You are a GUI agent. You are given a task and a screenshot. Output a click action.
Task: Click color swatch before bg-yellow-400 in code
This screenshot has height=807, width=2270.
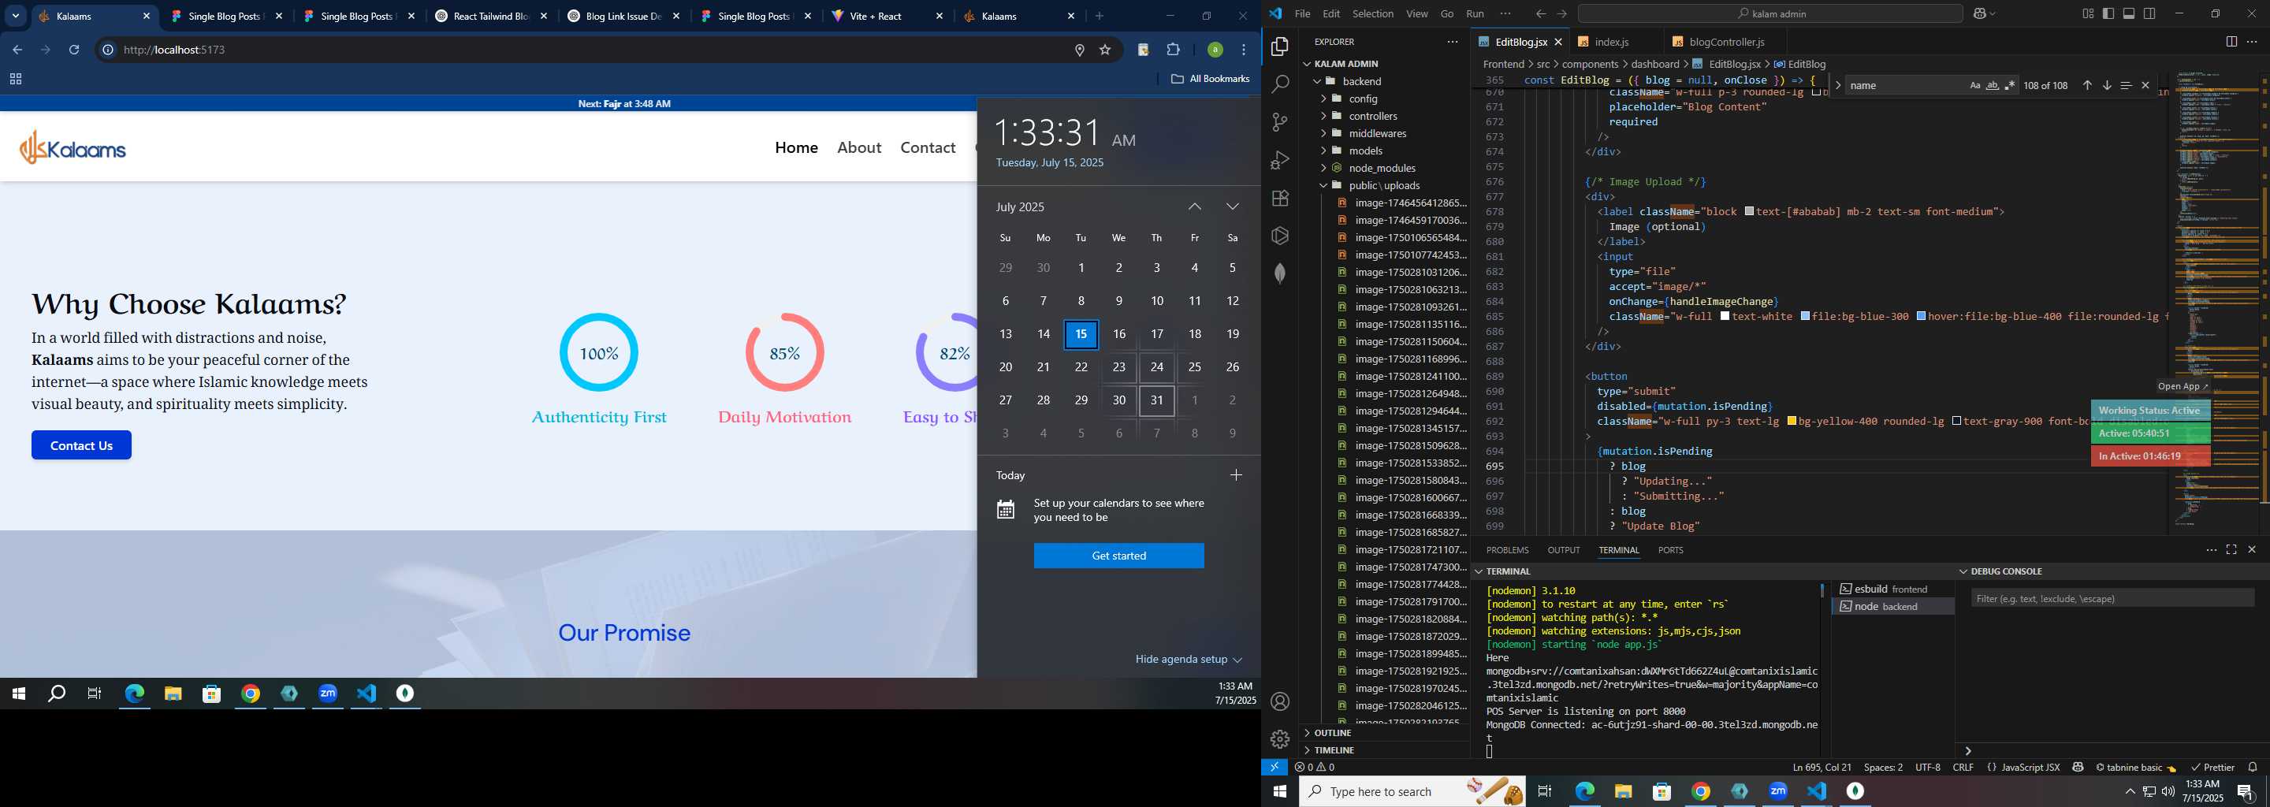(x=1792, y=422)
